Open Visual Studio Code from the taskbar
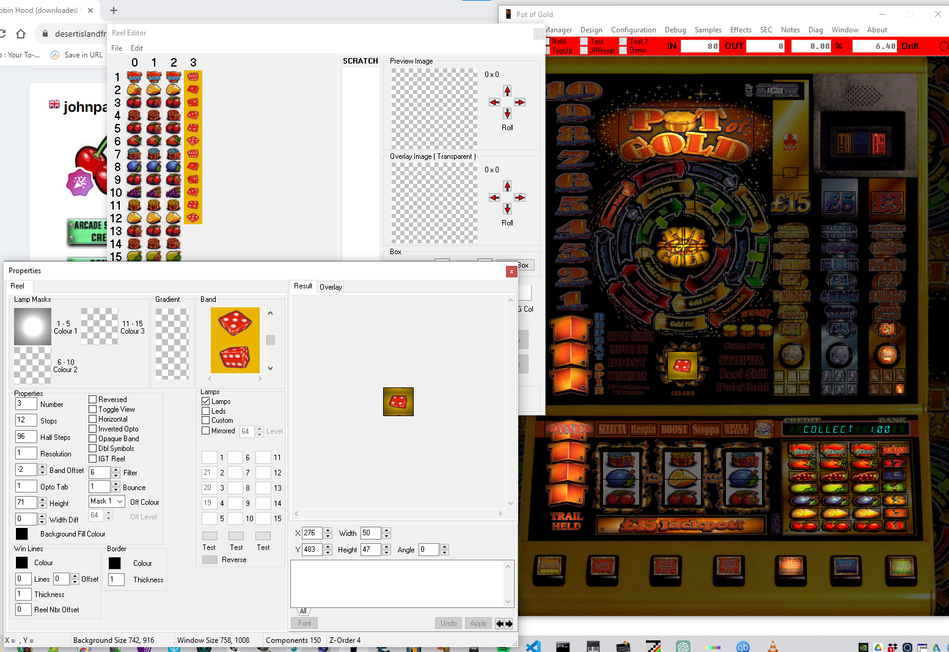Screen dimensions: 949x652 pyautogui.click(x=533, y=647)
